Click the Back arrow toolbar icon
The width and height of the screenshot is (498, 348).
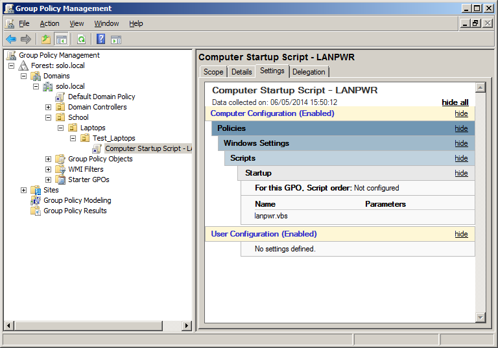click(x=11, y=40)
